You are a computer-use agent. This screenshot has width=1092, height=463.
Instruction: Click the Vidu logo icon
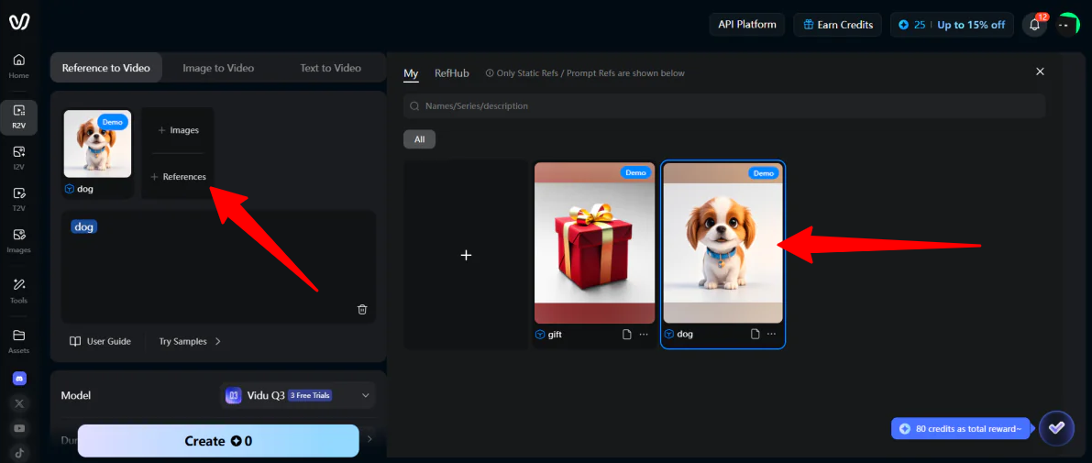pos(18,22)
